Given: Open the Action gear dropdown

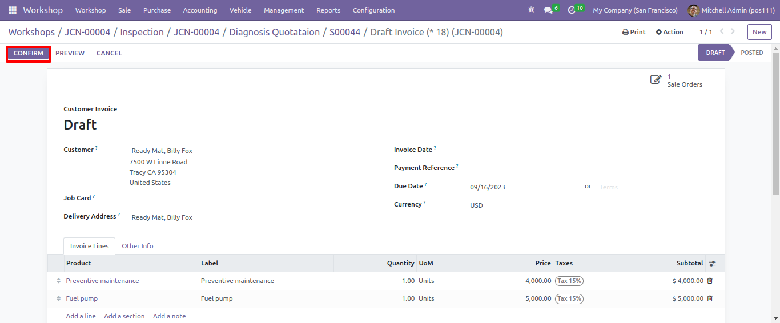Looking at the screenshot, I should tap(670, 32).
